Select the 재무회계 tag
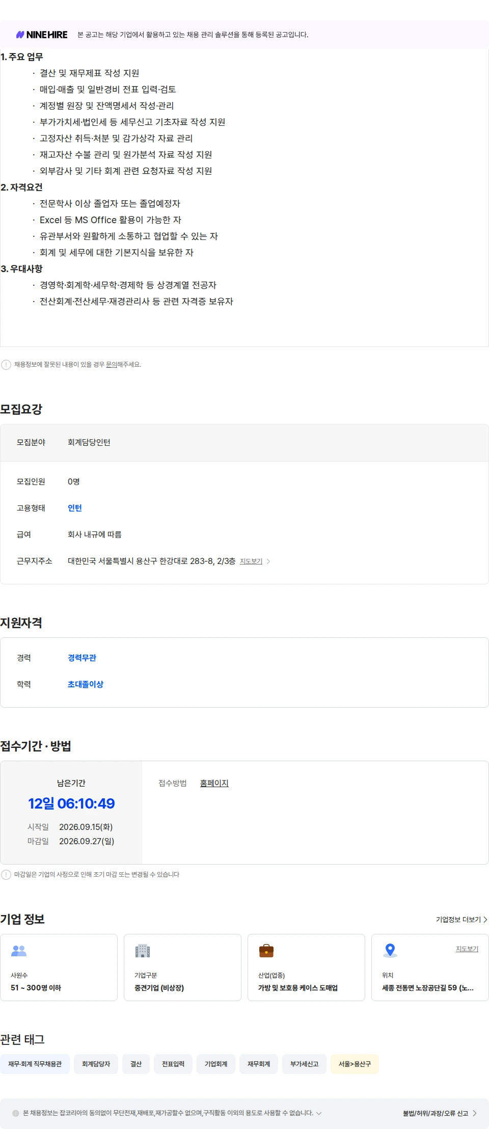Screen dimensions: 489x1129 (x=259, y=1064)
